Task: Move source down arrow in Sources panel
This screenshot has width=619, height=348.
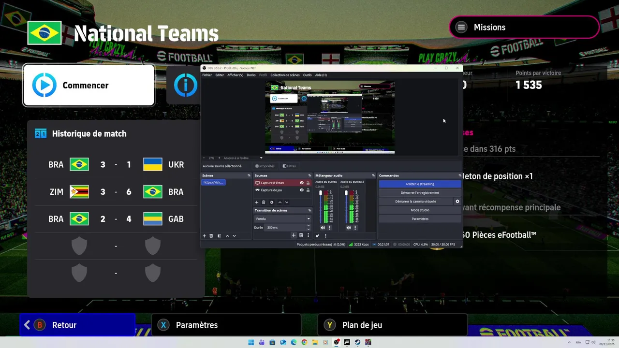Action: (x=286, y=202)
